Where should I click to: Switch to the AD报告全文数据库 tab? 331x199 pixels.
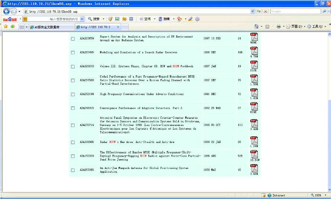tap(52, 27)
